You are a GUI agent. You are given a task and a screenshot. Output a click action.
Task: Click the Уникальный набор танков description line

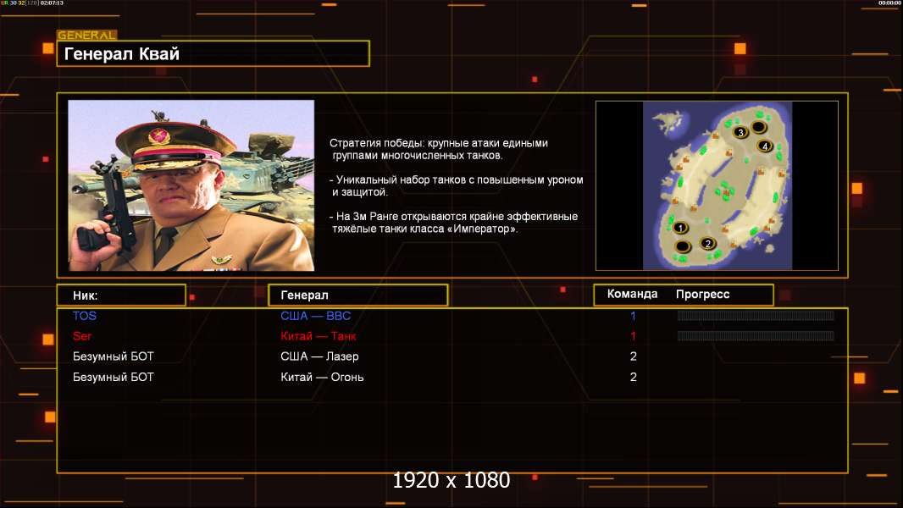pyautogui.click(x=456, y=185)
